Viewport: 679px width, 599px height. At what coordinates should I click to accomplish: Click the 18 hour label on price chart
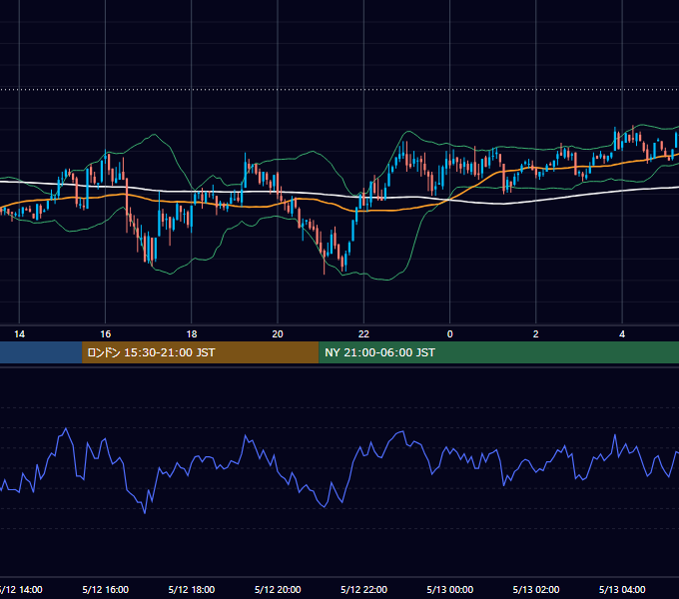pyautogui.click(x=192, y=334)
